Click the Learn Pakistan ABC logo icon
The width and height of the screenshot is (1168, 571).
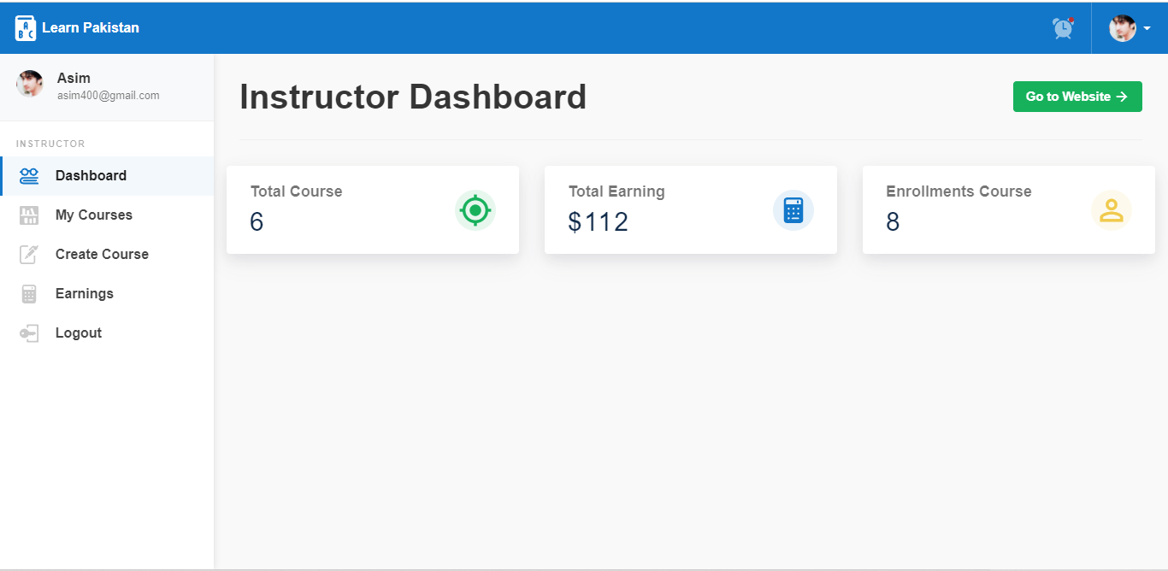coord(26,28)
